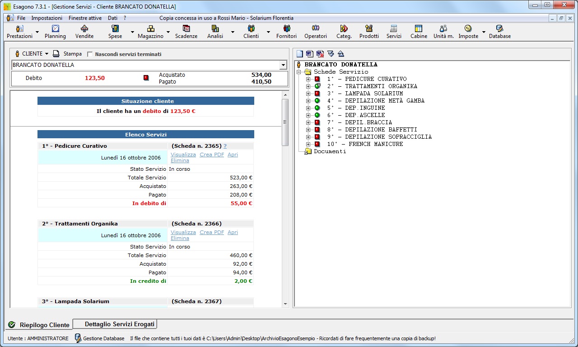Open the Servizi section
The image size is (578, 347).
(394, 32)
